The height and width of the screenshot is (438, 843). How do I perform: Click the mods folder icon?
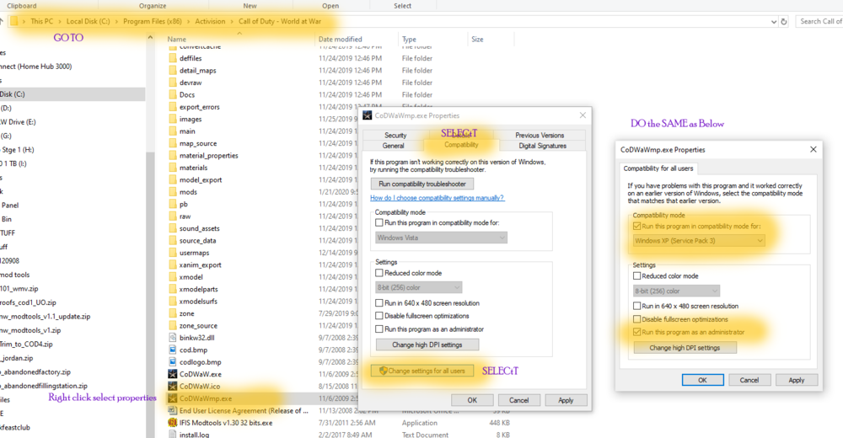(173, 192)
